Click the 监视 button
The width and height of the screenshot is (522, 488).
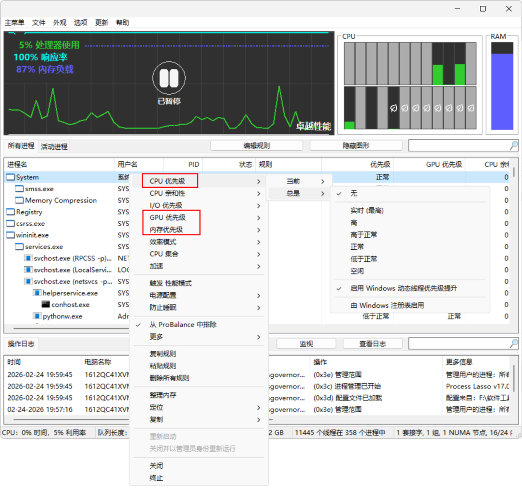tap(306, 344)
